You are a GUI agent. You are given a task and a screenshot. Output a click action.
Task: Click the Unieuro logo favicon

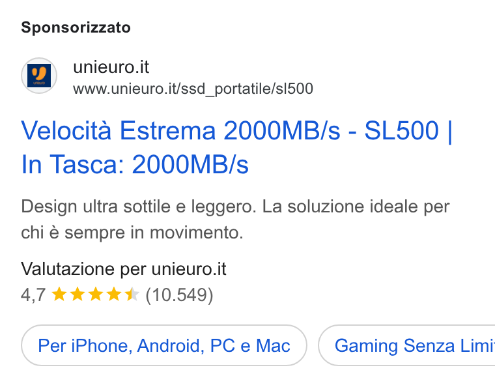pos(39,76)
